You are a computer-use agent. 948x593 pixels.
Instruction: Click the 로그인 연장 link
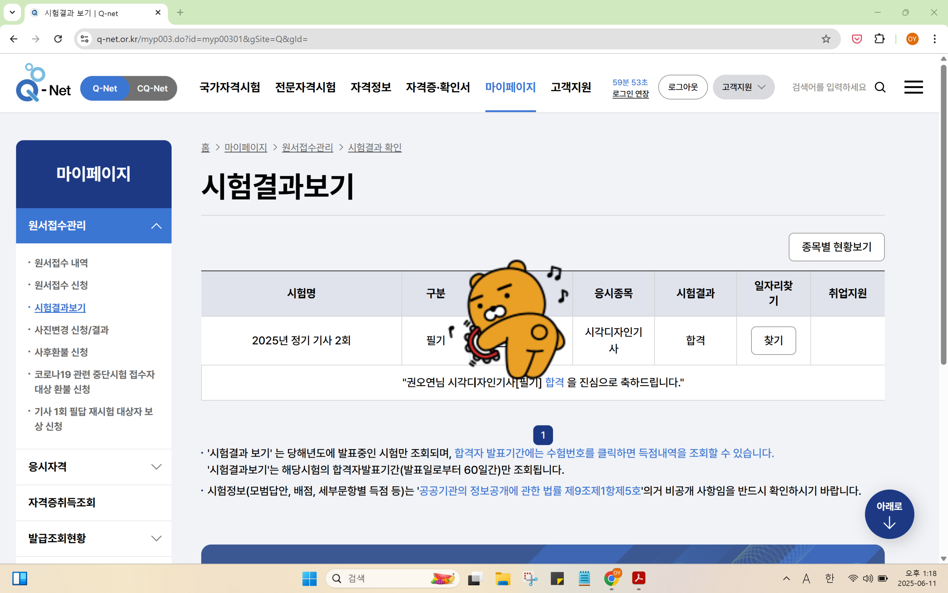(x=630, y=94)
